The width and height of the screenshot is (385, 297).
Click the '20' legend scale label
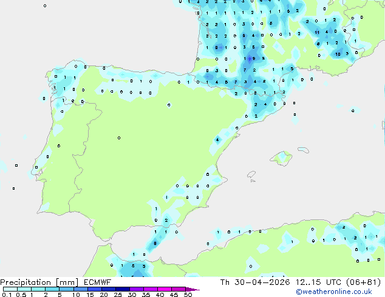tap(104, 295)
